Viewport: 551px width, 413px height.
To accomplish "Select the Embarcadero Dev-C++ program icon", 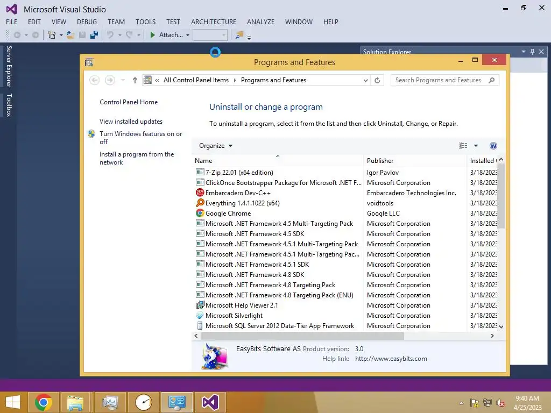I will [x=200, y=193].
